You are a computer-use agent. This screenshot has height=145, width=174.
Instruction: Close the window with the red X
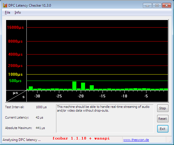point(166,6)
